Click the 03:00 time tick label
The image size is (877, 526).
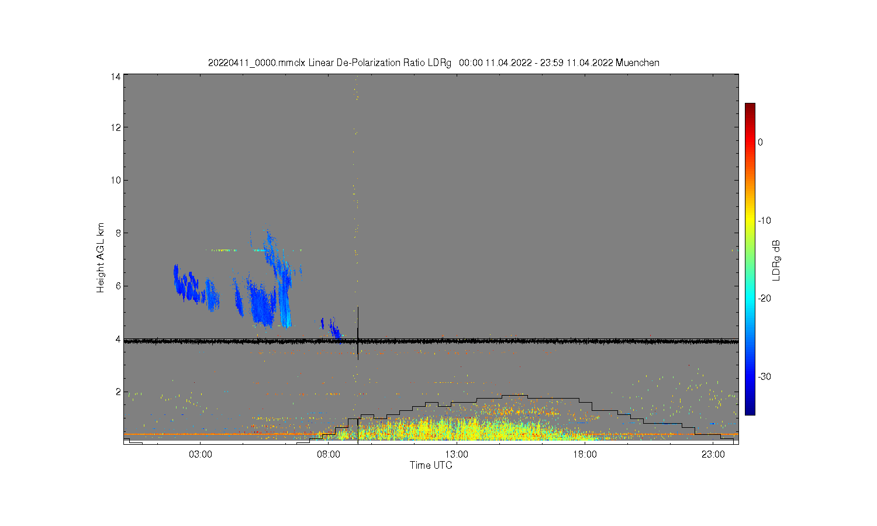click(201, 454)
